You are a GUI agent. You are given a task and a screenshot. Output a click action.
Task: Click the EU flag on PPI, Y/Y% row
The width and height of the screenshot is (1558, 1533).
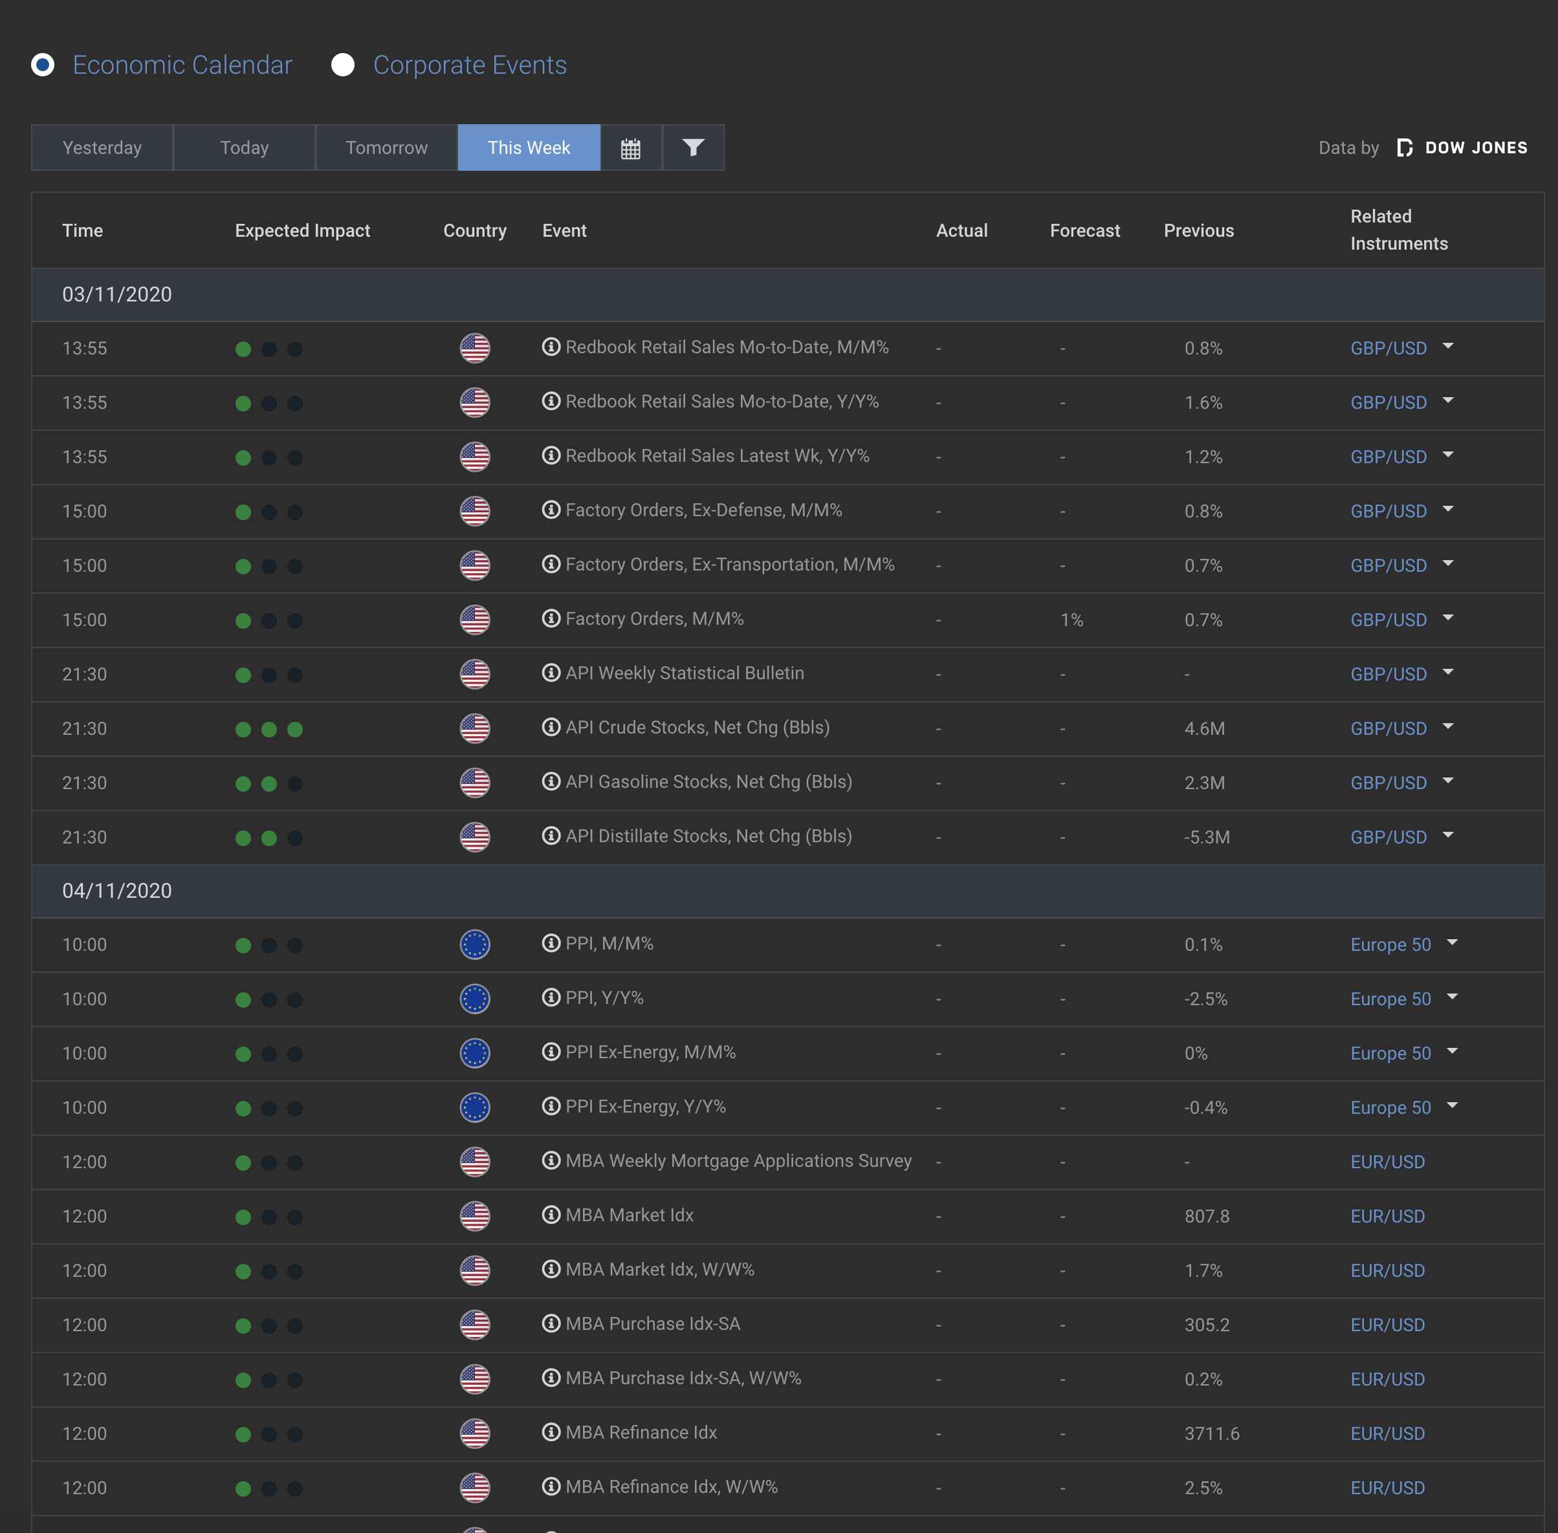[474, 999]
